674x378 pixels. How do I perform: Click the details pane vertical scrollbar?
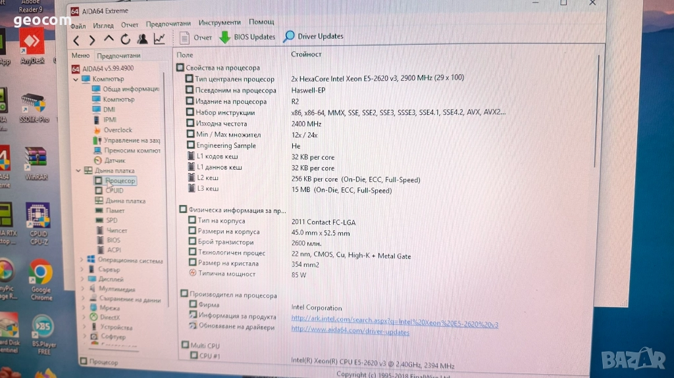597,112
